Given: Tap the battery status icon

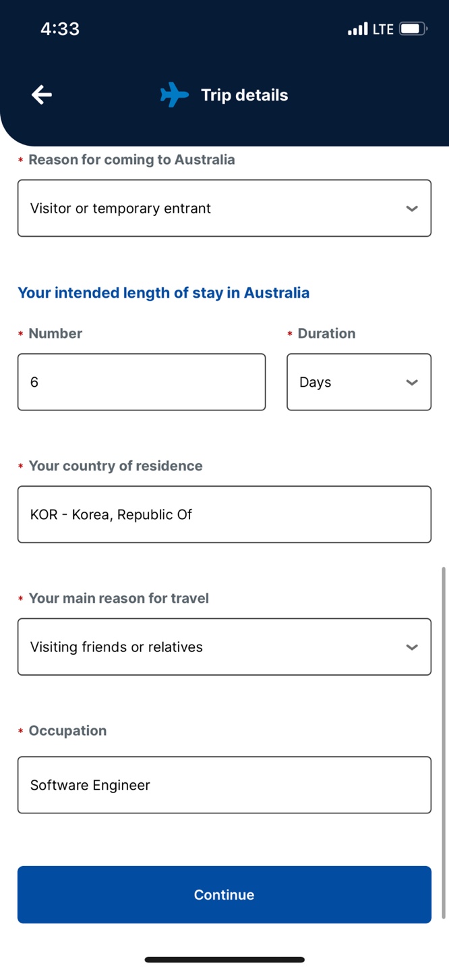Looking at the screenshot, I should (x=413, y=29).
